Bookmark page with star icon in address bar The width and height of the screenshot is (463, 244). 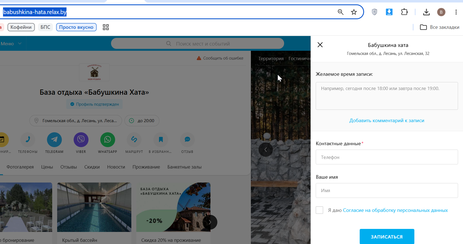pos(354,12)
